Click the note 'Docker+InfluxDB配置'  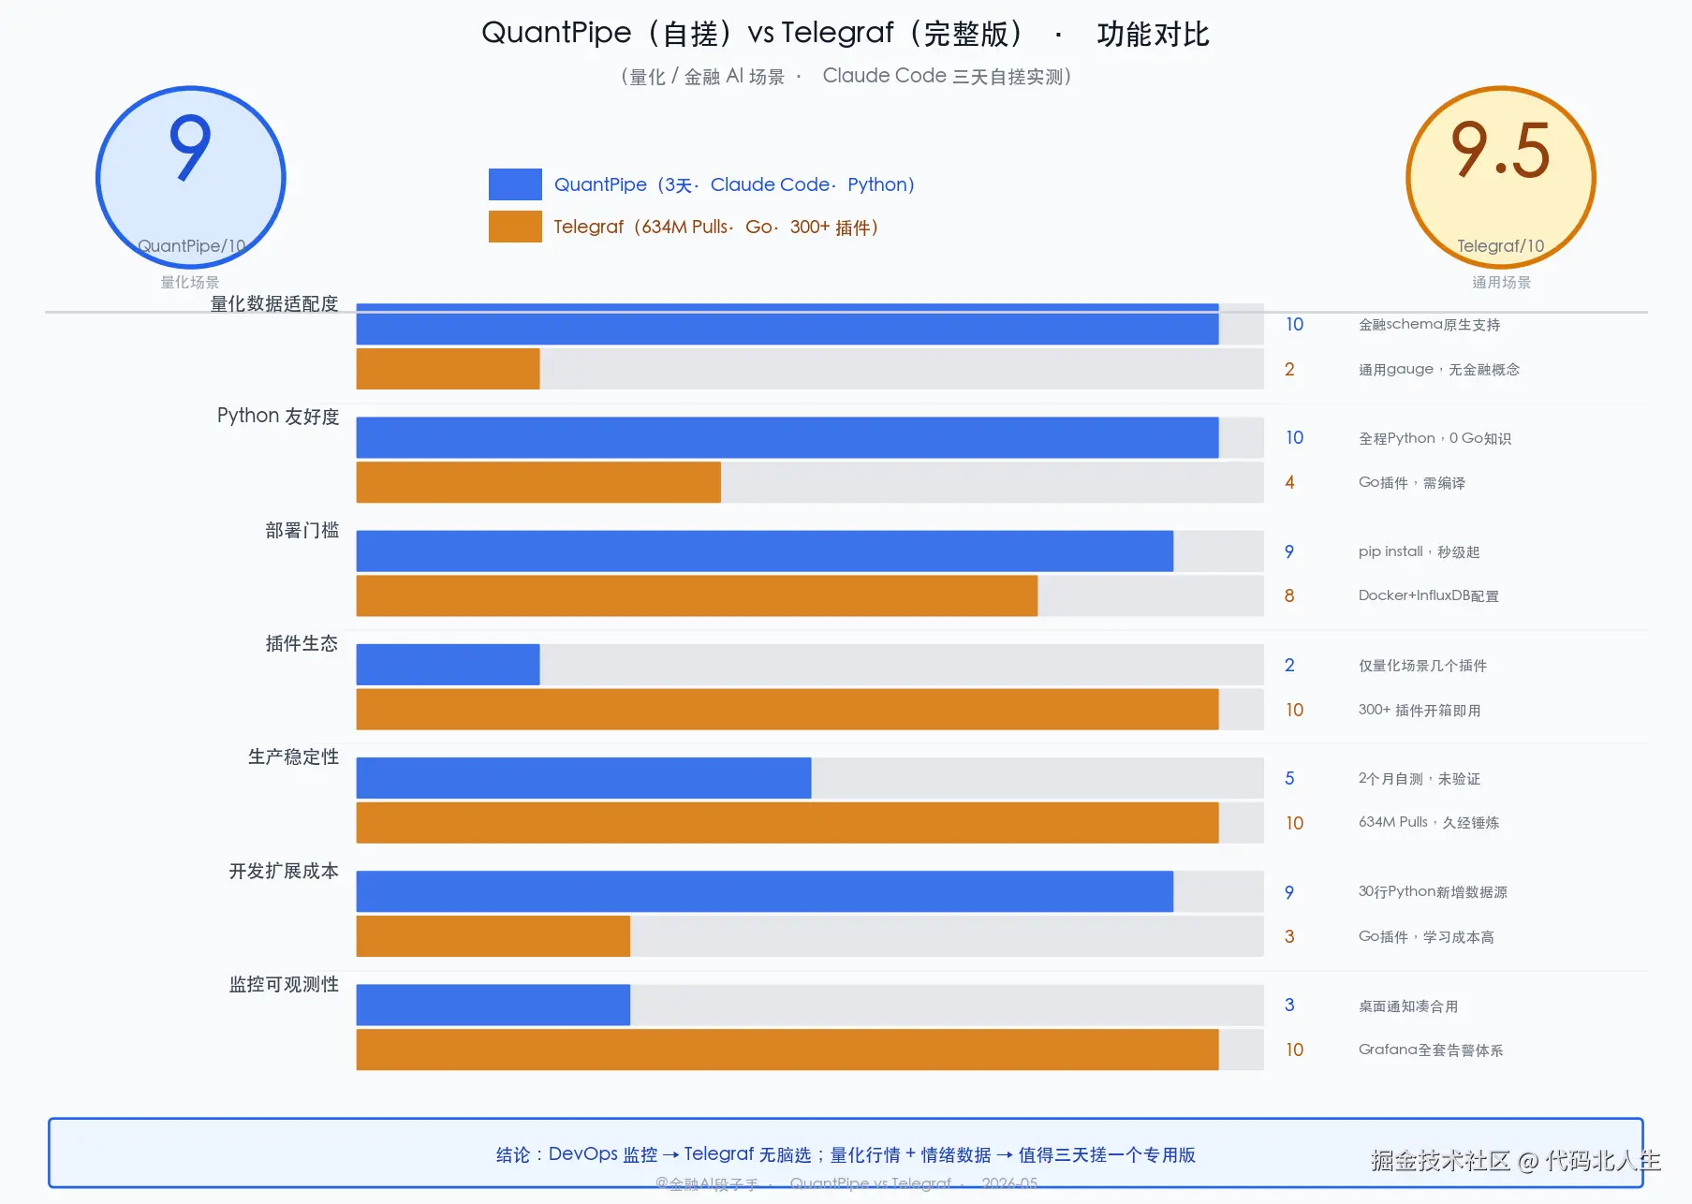point(1429,595)
